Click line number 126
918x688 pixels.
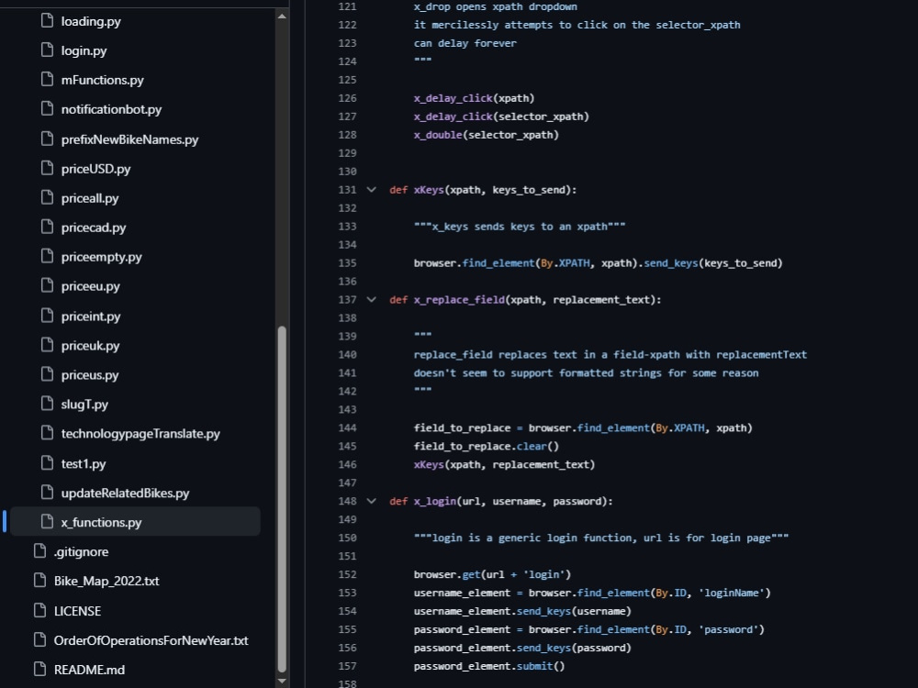(x=347, y=98)
